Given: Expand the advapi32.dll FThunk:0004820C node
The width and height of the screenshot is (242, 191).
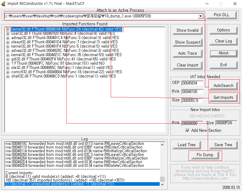Looking at the screenshot, I should pos(8,51).
